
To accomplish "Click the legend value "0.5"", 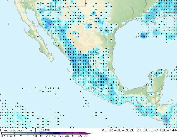I will [x=10, y=136].
